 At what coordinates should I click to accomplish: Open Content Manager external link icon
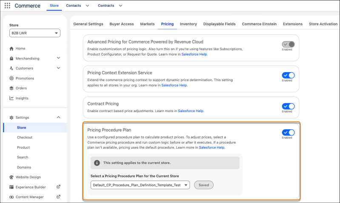(x=58, y=197)
